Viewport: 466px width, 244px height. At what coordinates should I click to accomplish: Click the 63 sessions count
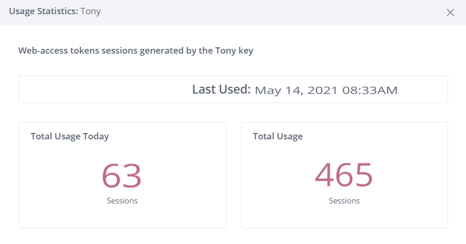tap(122, 176)
